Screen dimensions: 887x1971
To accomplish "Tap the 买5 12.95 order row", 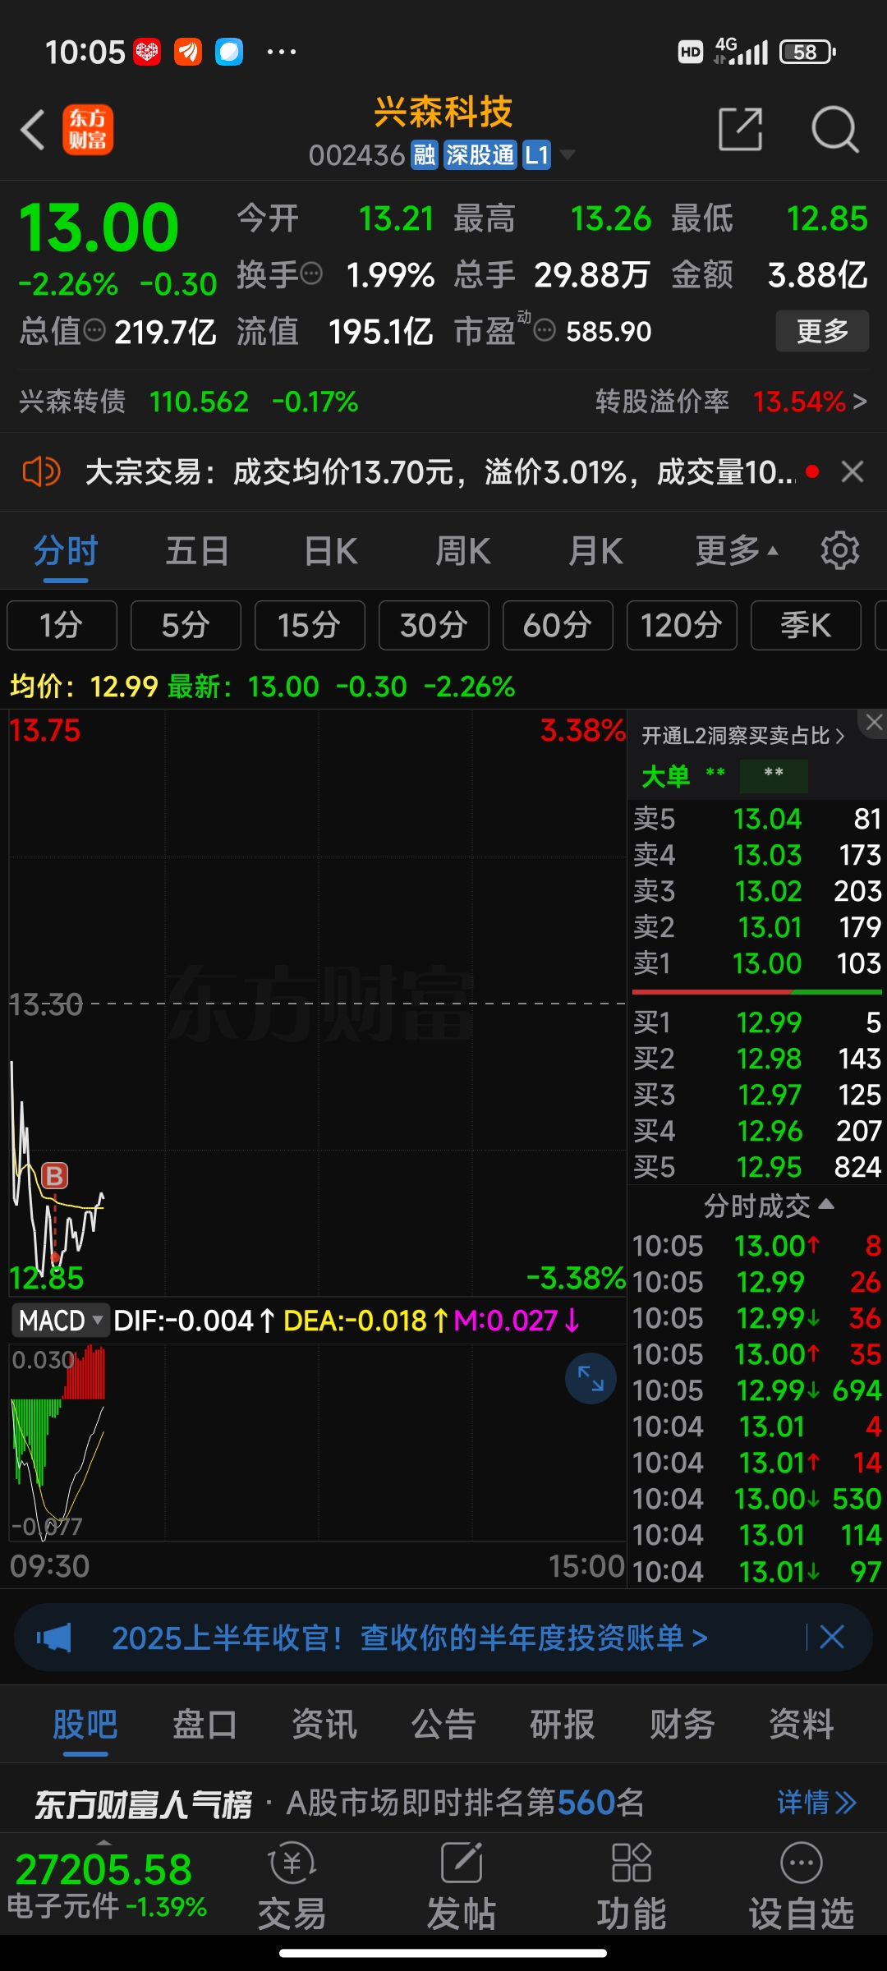I will pos(757,1167).
